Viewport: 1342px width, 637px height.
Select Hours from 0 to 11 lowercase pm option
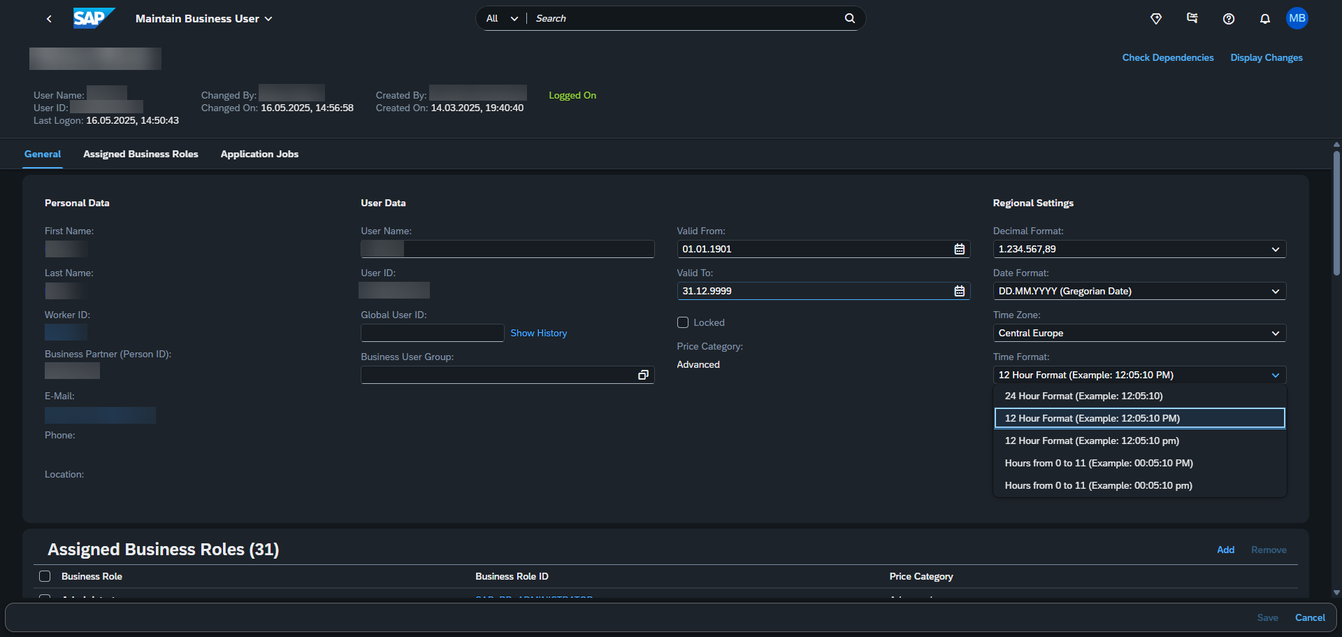click(1139, 485)
